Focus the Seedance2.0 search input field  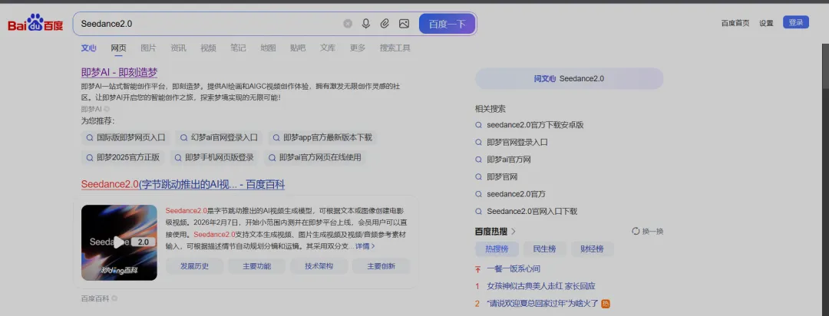pyautogui.click(x=209, y=24)
